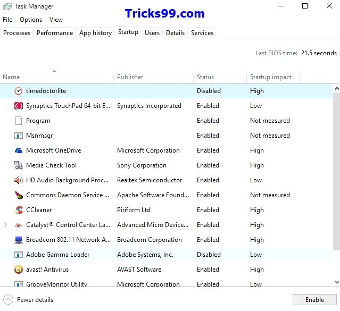The width and height of the screenshot is (340, 311).
Task: Click the vertical scrollbar thumb
Action: (336, 171)
